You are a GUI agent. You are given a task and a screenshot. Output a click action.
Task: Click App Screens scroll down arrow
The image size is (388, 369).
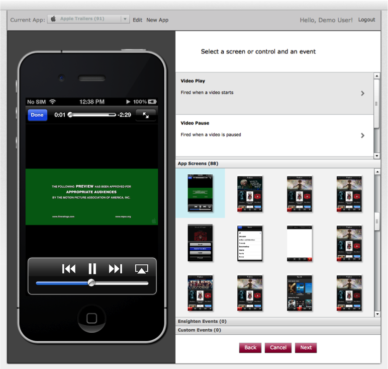point(377,314)
